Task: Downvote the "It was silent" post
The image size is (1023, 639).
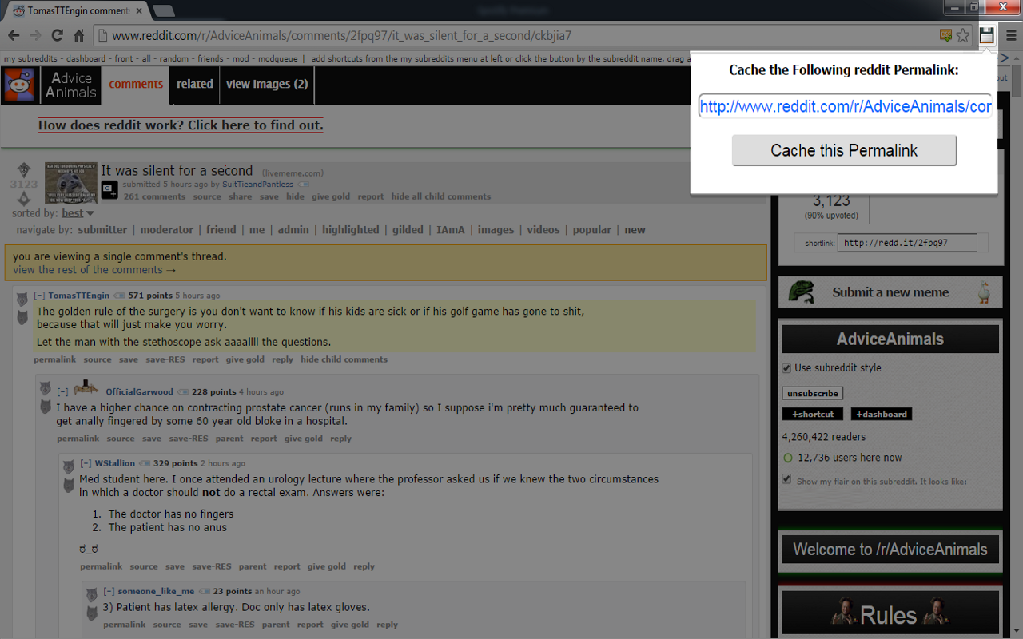Action: coord(24,198)
